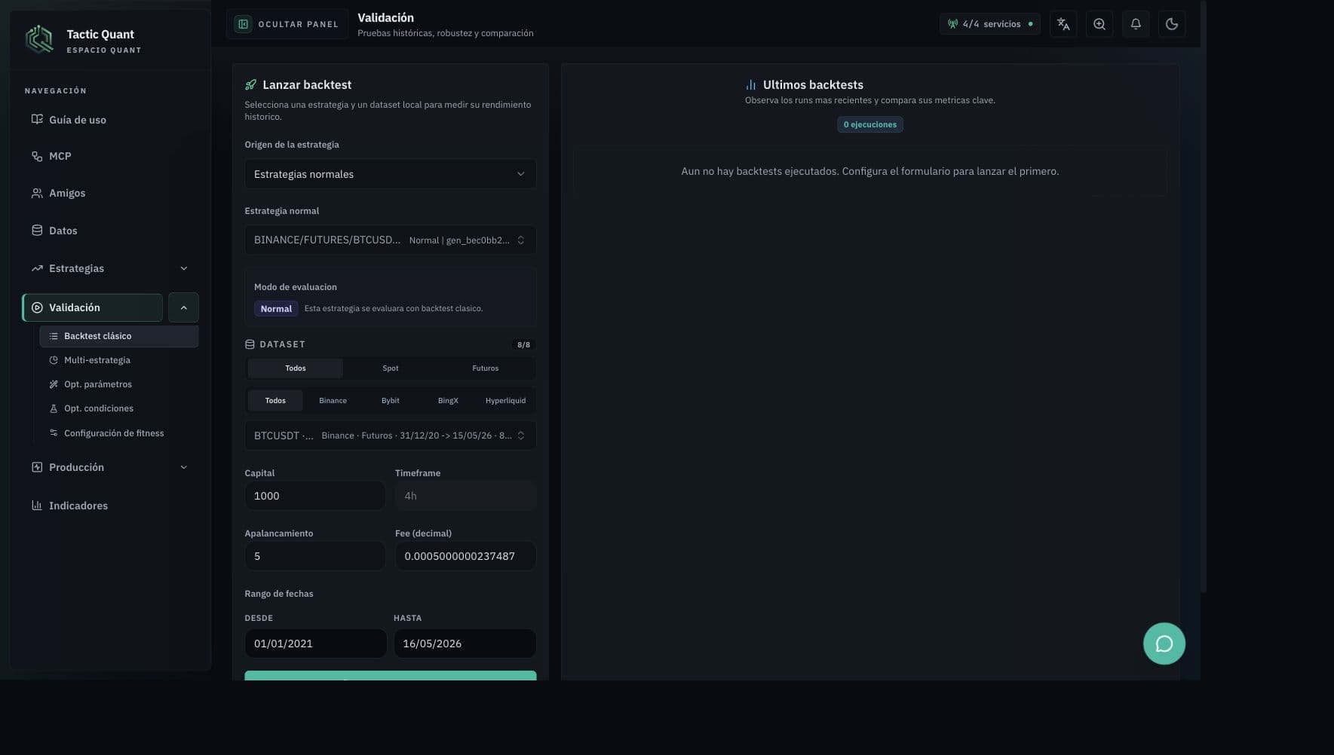This screenshot has height=755, width=1334.
Task: Click the Dataset database icon
Action: (250, 344)
